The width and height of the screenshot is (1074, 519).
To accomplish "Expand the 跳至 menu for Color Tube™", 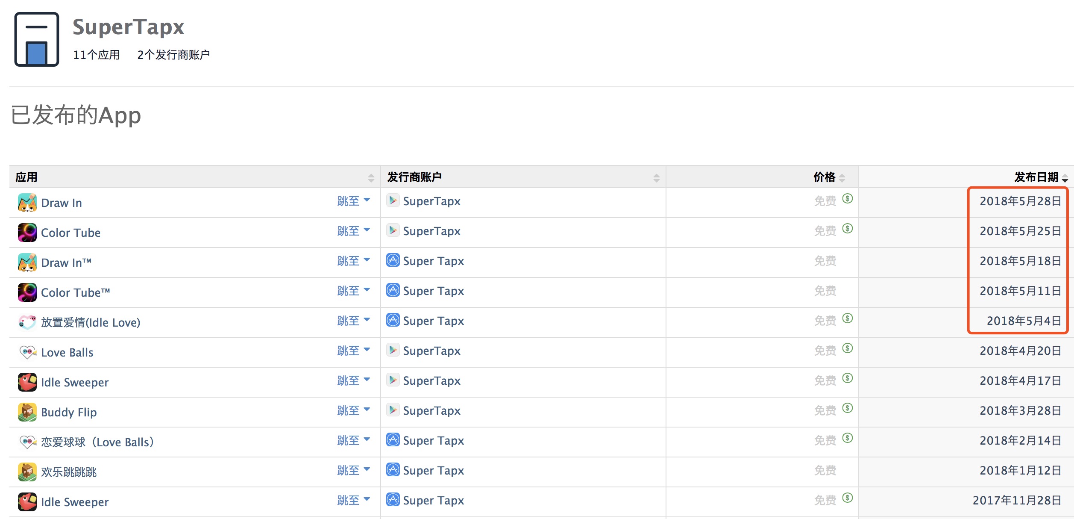I will [354, 291].
